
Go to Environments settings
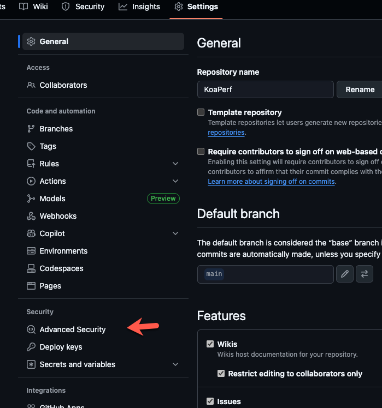(103, 251)
